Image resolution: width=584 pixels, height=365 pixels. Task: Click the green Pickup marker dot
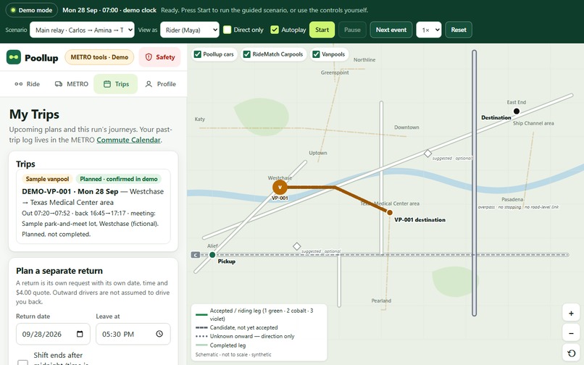(212, 255)
